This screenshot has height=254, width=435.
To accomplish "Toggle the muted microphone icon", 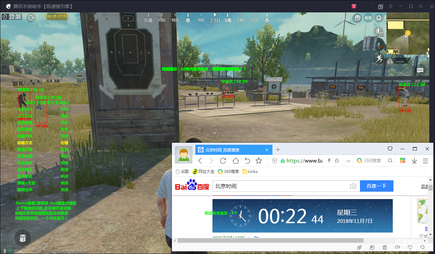I will (x=379, y=45).
